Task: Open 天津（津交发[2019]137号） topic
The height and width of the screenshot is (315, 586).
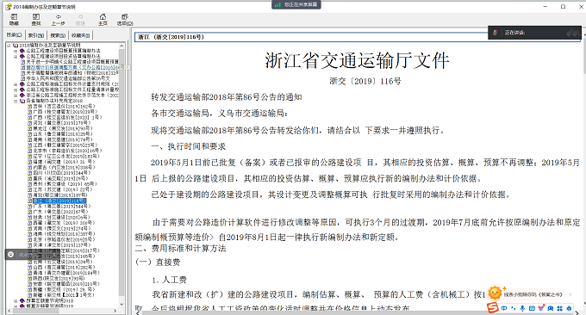Action: click(x=62, y=245)
